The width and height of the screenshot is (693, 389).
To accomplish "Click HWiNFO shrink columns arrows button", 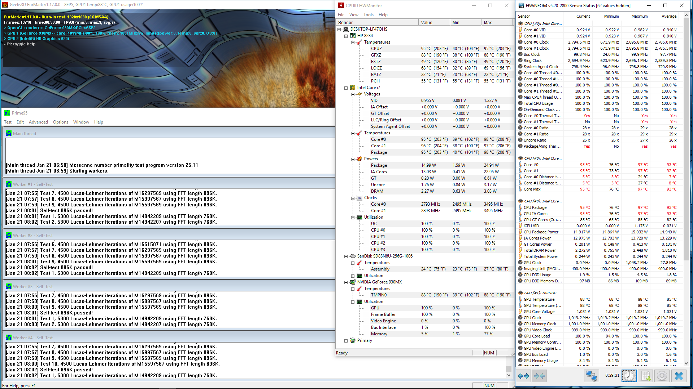I will pos(540,376).
